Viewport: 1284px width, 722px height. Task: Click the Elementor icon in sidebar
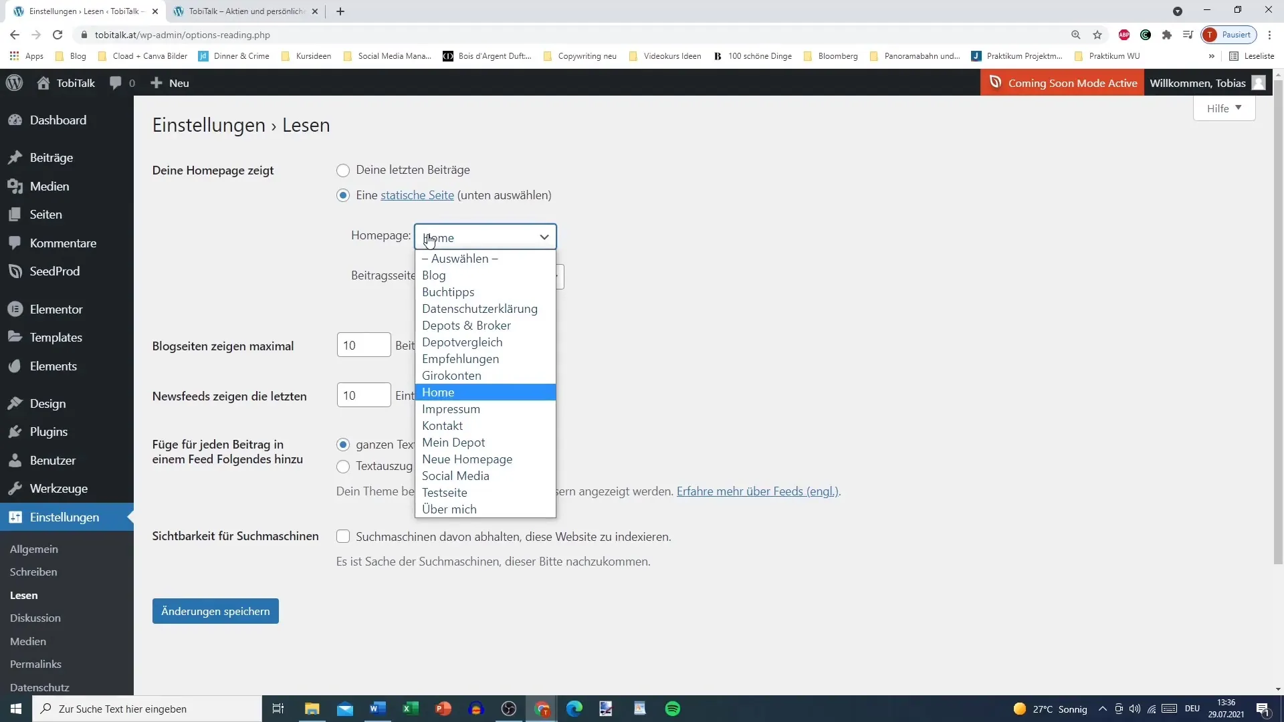(15, 310)
